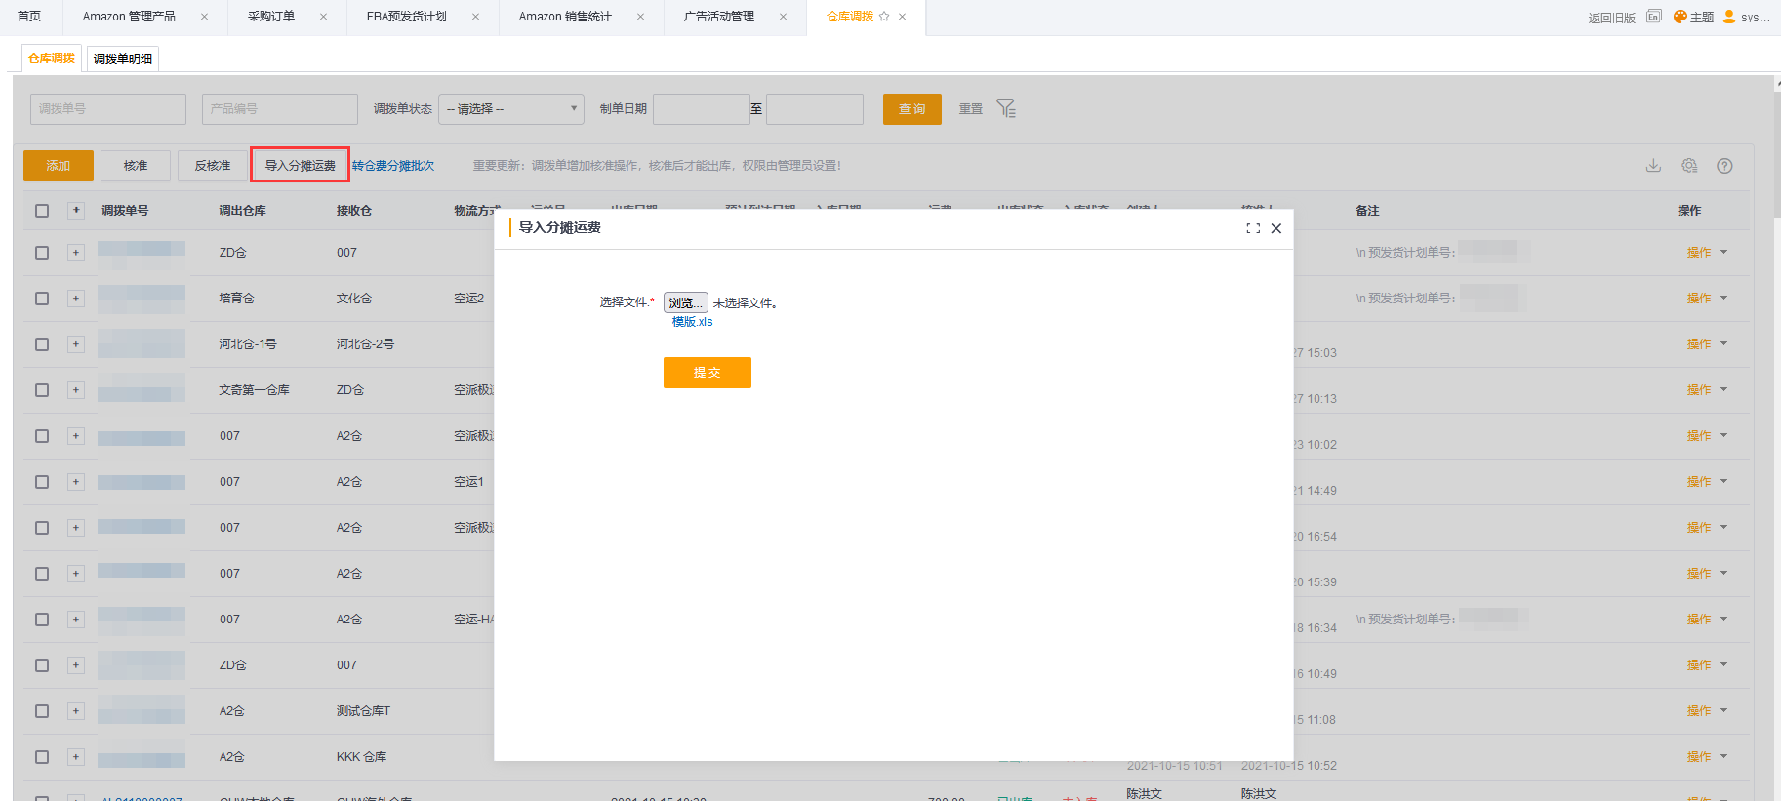Check the row checkbox for 培育仓 transfer

(42, 299)
